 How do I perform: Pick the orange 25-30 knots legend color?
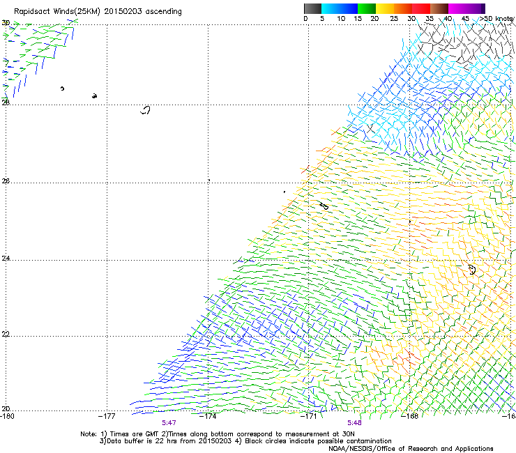point(403,8)
